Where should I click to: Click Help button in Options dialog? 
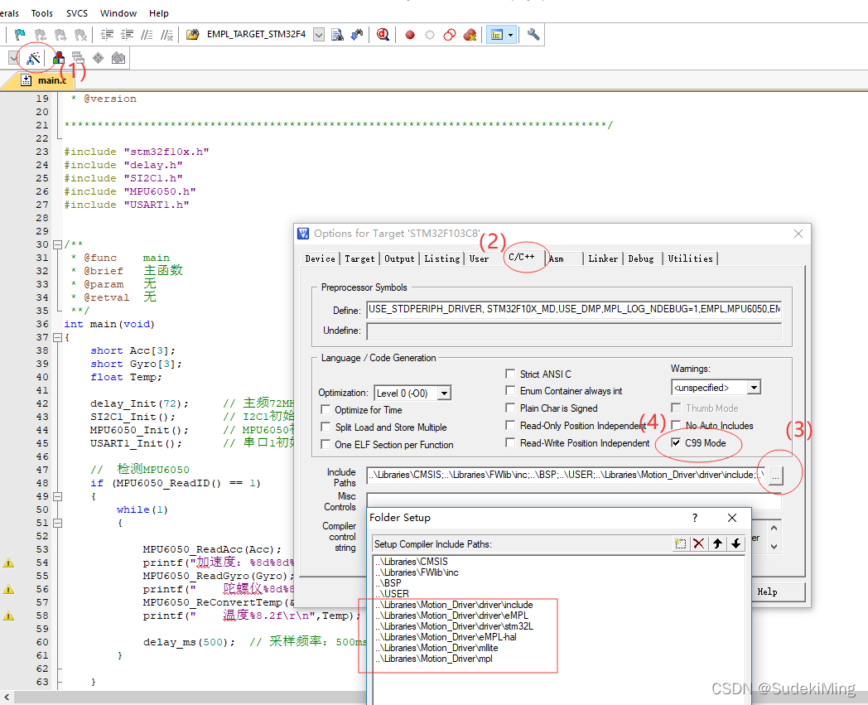click(x=776, y=592)
